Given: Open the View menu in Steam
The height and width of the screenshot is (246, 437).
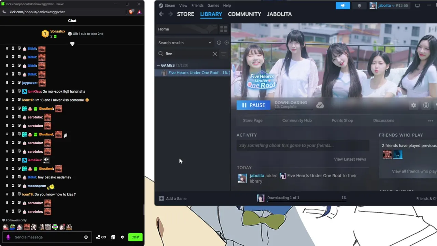Looking at the screenshot, I should click(183, 5).
